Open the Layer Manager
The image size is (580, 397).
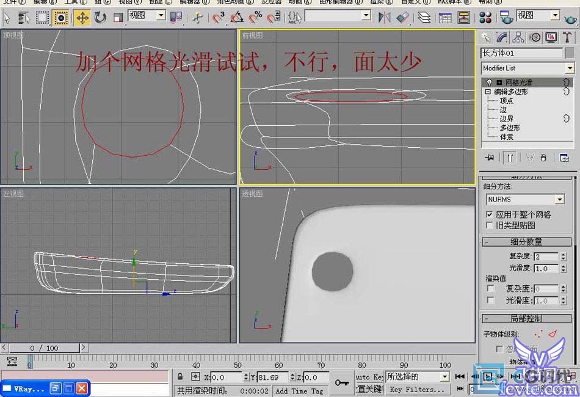[424, 17]
